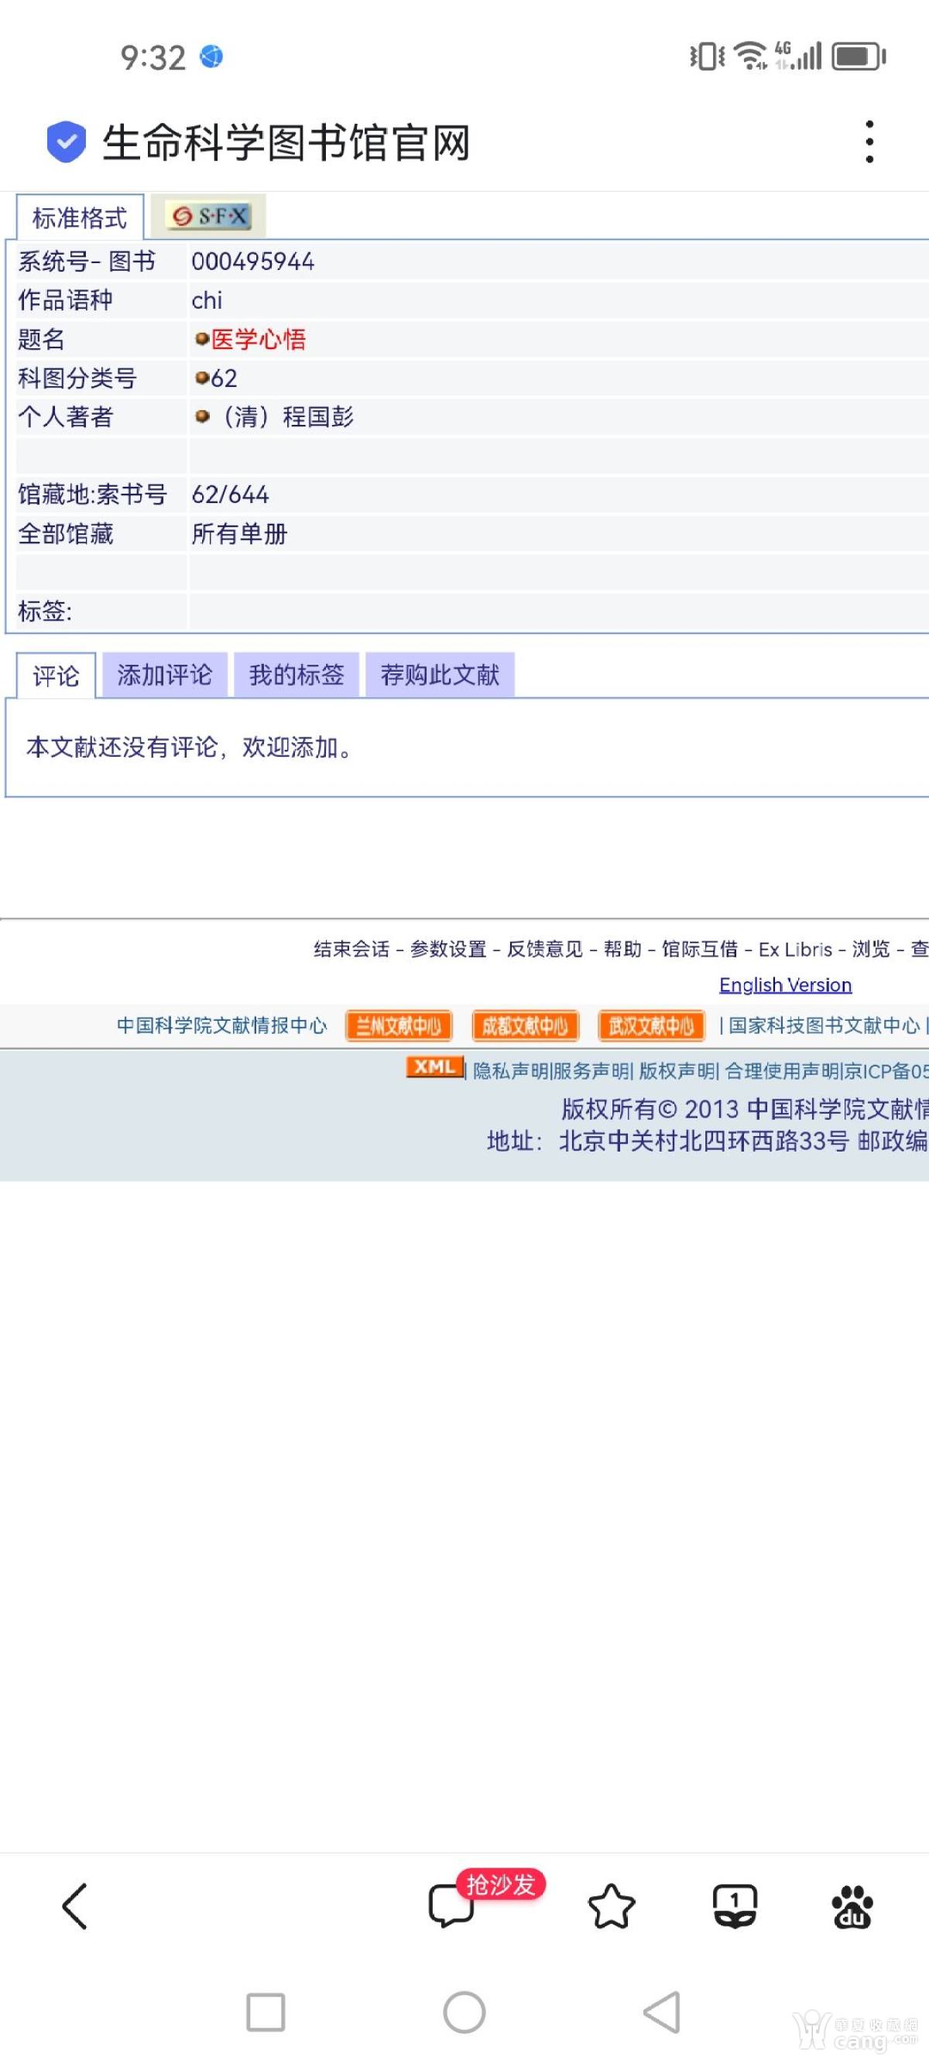Click the English Version link
The width and height of the screenshot is (929, 2064).
[x=785, y=984]
